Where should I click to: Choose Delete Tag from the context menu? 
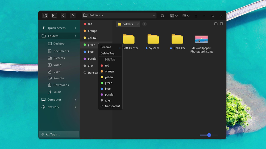pyautogui.click(x=107, y=53)
